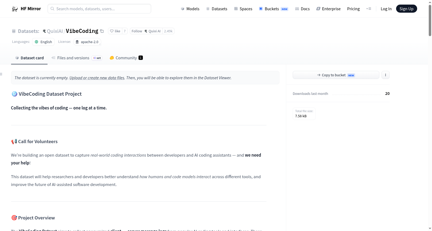Screen dimensions: 432x231
Task: Toggle the table of contents icon at left edge
Action: point(1,74)
